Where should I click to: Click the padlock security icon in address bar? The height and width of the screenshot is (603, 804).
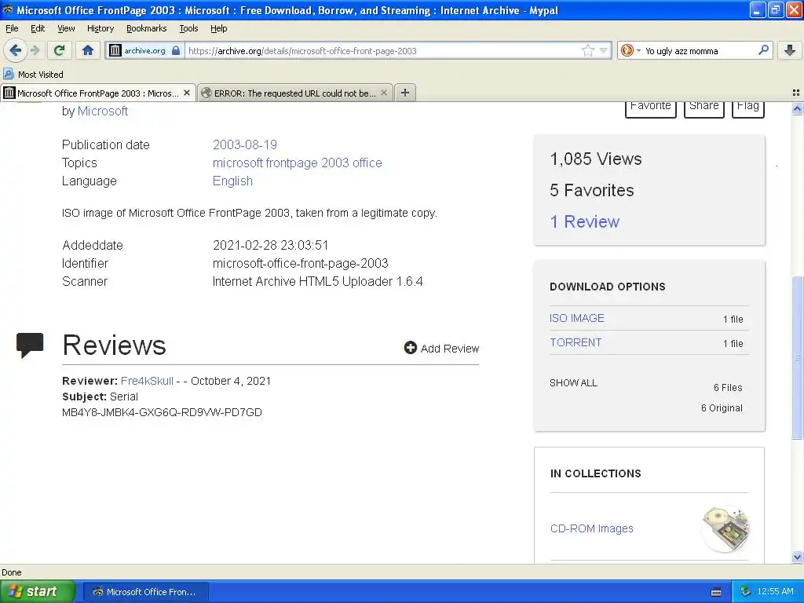[176, 50]
